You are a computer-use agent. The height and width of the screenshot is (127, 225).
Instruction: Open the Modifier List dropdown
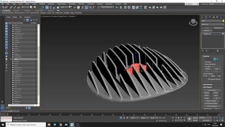coord(212,24)
